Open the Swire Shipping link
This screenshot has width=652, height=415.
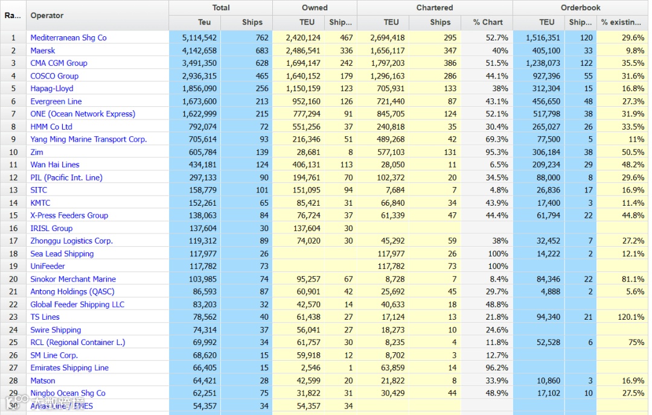click(x=56, y=329)
